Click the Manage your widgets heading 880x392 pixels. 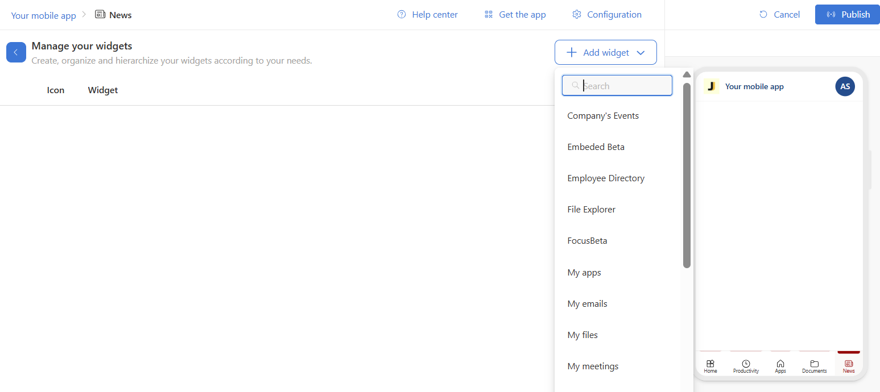(82, 47)
